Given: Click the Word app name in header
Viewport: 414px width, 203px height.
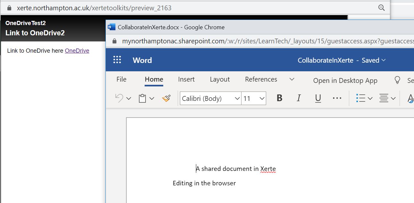Looking at the screenshot, I should (x=142, y=60).
